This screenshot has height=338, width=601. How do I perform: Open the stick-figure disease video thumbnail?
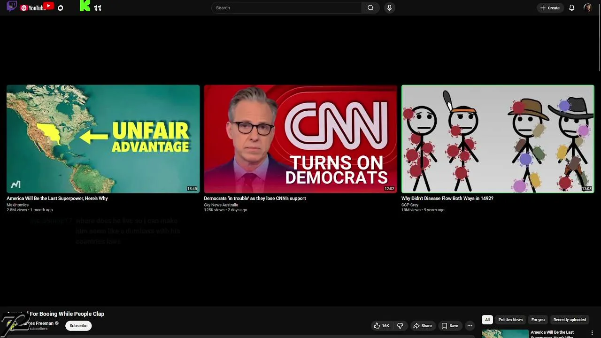(498, 138)
